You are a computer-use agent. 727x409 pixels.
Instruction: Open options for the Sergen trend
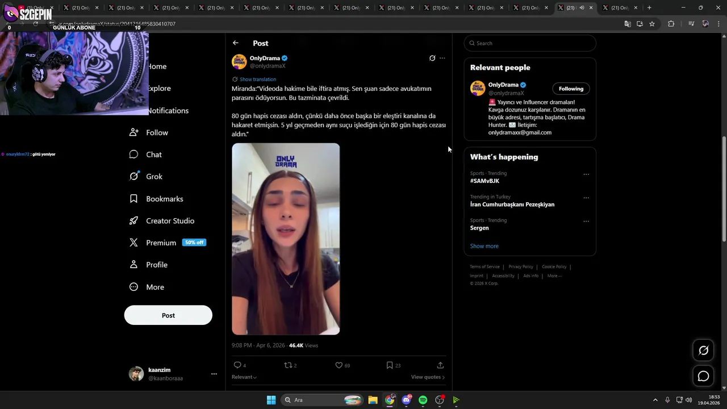click(x=586, y=221)
